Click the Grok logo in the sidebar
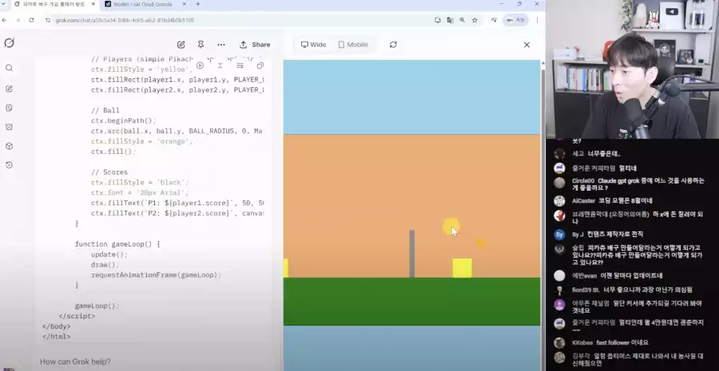The height and width of the screenshot is (371, 719). click(x=9, y=43)
